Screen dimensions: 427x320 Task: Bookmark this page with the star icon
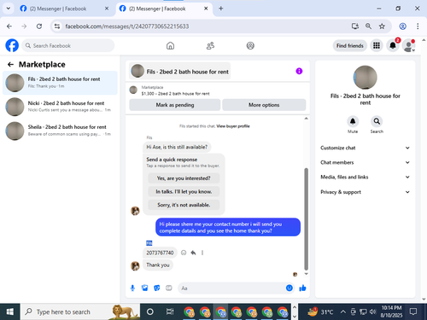[x=382, y=26]
